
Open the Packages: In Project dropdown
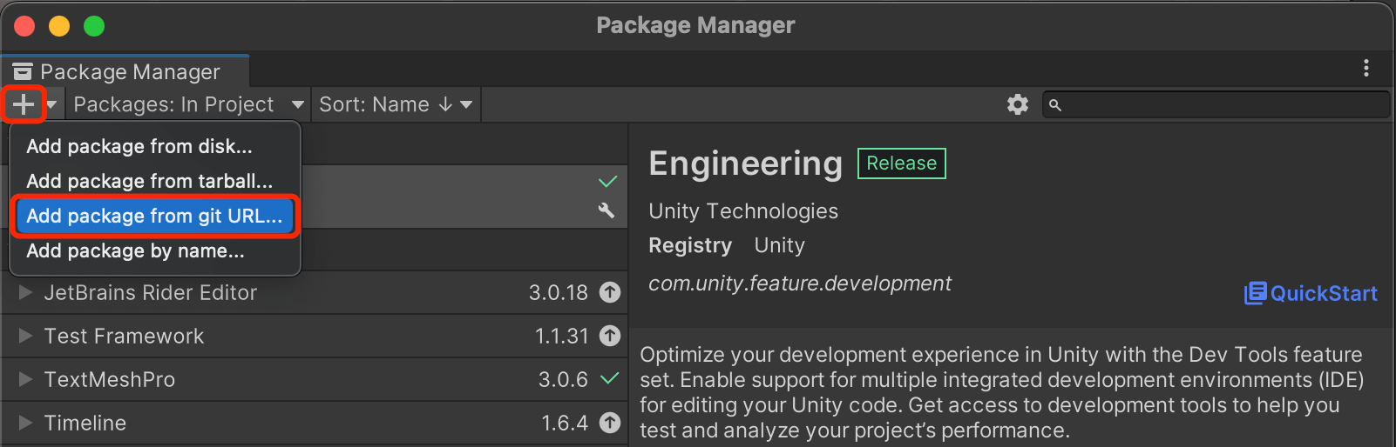coord(188,104)
